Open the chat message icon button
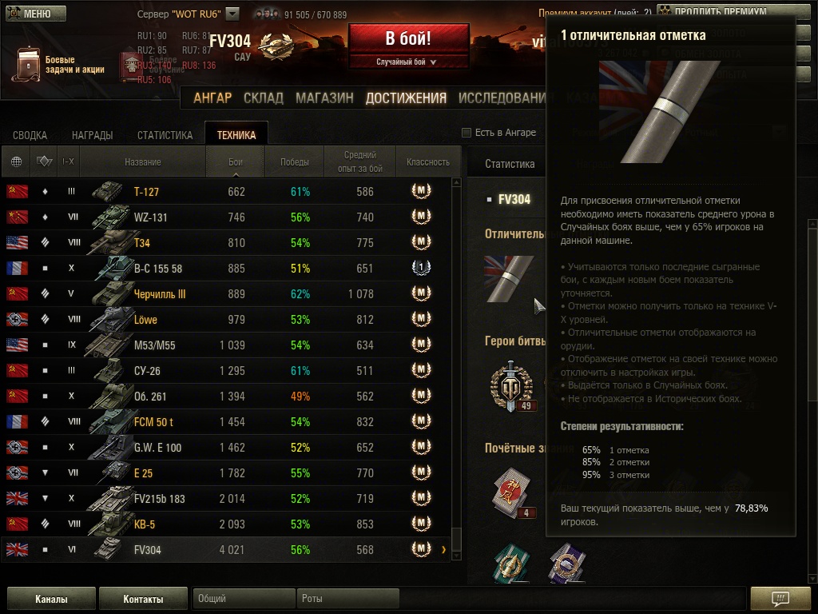818x614 pixels. [x=780, y=598]
